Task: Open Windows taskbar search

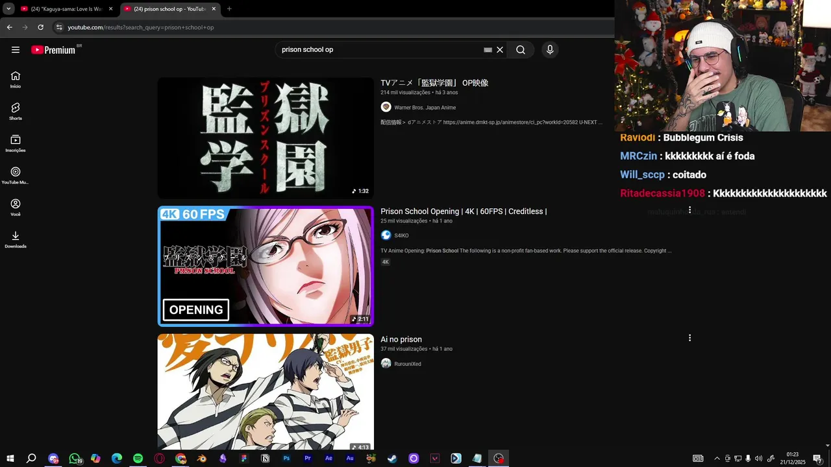Action: [31, 459]
